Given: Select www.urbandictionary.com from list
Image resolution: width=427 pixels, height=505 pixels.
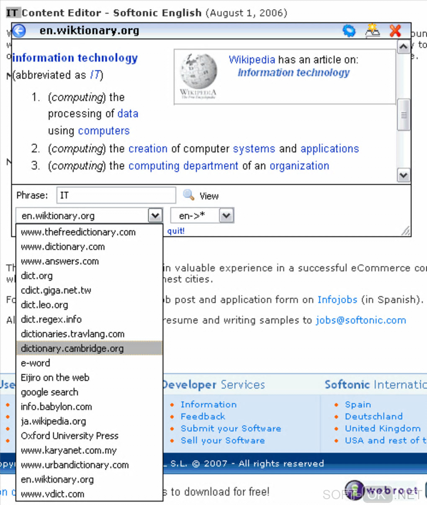Looking at the screenshot, I should 89,465.
